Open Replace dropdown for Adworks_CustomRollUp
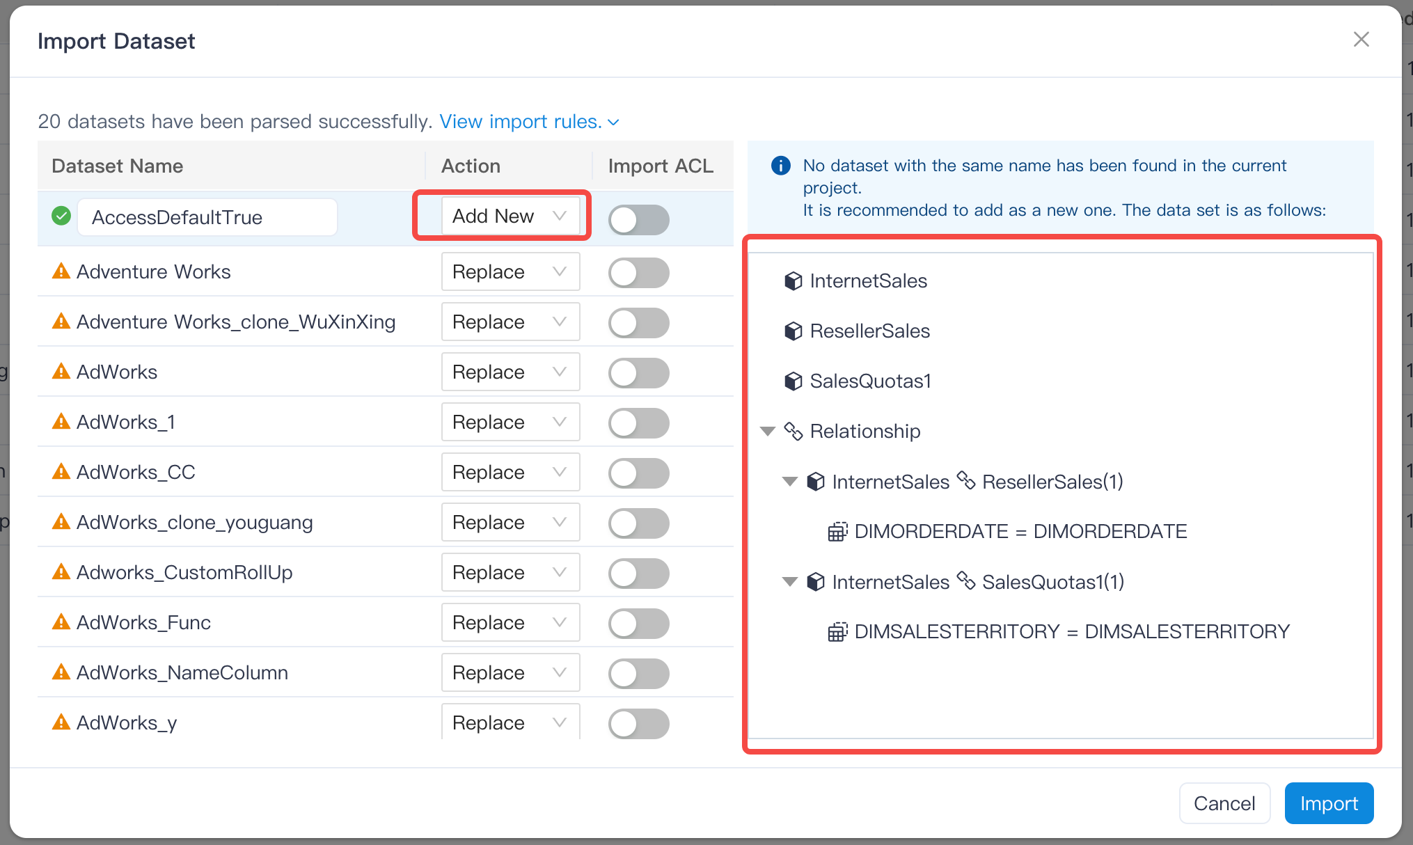Viewport: 1413px width, 845px height. tap(510, 572)
